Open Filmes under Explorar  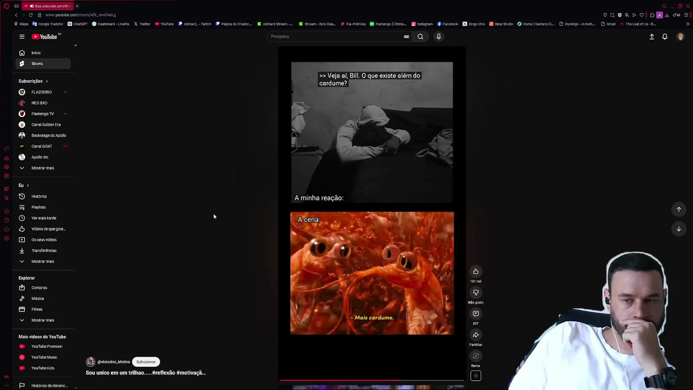[x=43, y=309]
